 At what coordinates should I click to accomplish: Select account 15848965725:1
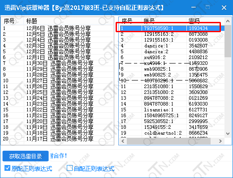tap(172, 115)
